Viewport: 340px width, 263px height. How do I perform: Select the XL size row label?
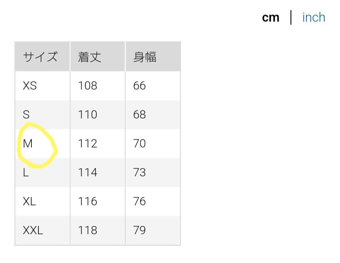[x=29, y=201]
